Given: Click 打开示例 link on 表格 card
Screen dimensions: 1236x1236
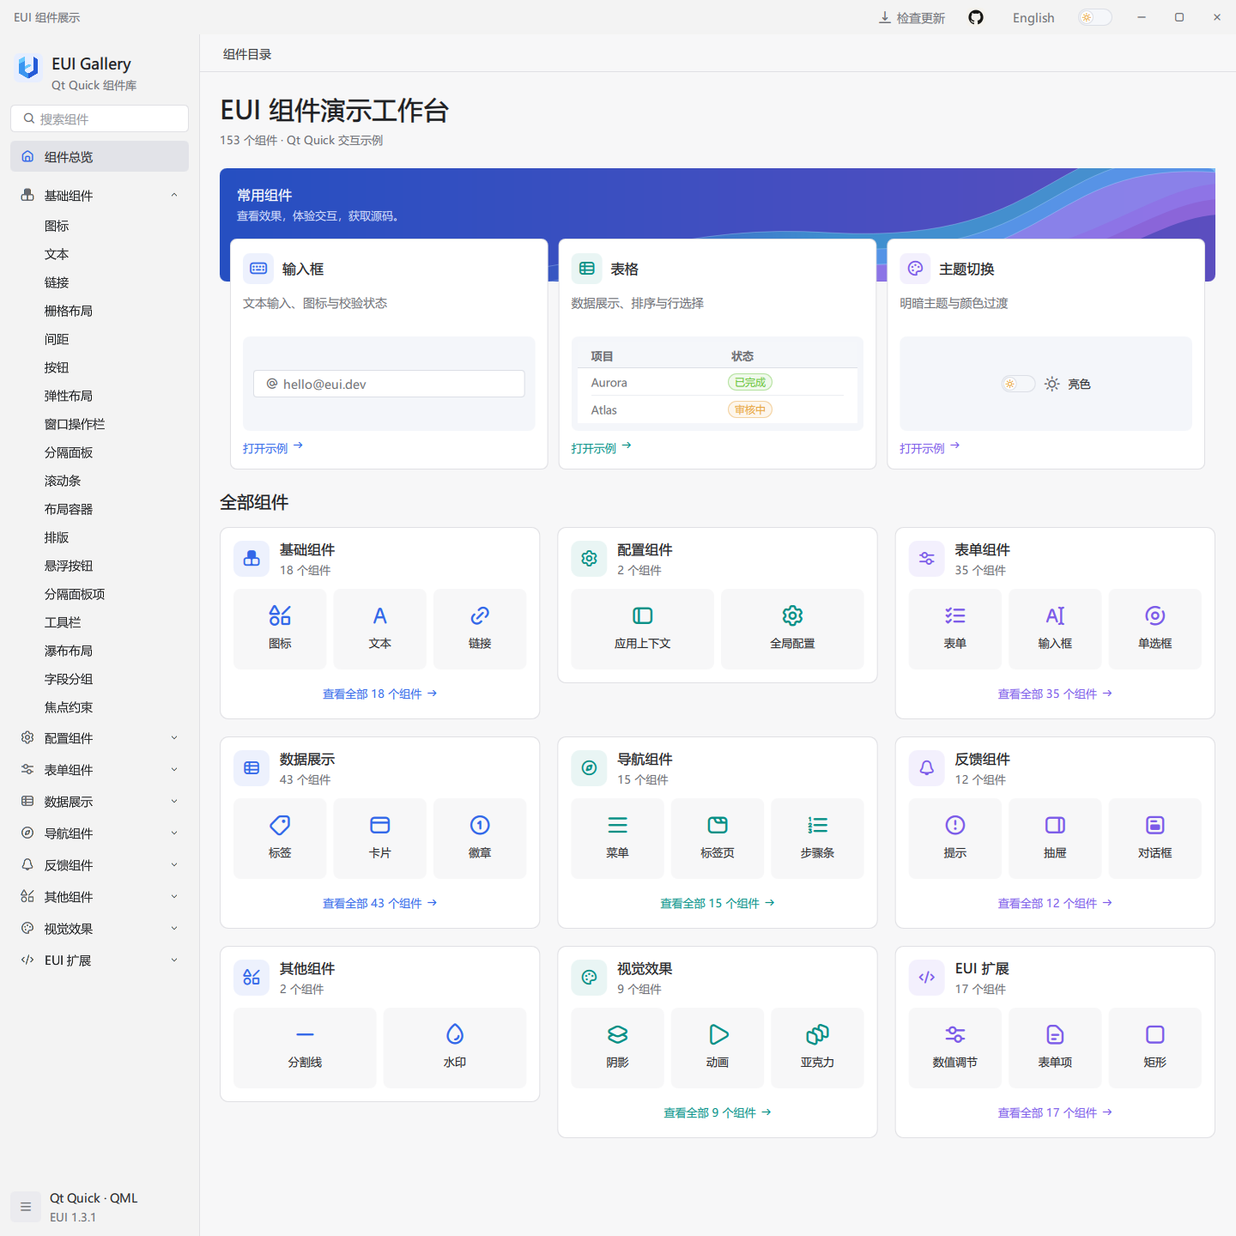Looking at the screenshot, I should coord(602,448).
